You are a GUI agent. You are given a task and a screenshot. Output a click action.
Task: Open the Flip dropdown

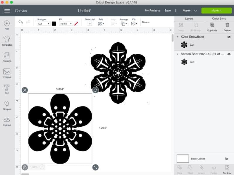[x=134, y=24]
